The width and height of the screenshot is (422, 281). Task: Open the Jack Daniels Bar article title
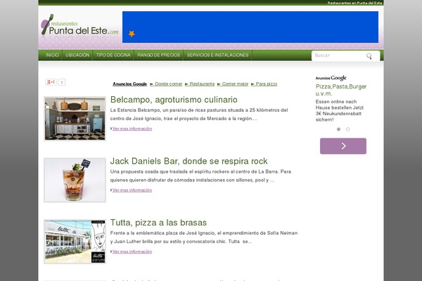tap(188, 161)
